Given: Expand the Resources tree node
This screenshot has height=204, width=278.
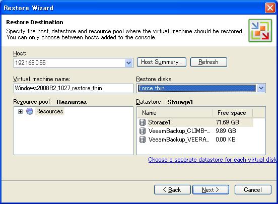Looking at the screenshot, I should (x=20, y=111).
